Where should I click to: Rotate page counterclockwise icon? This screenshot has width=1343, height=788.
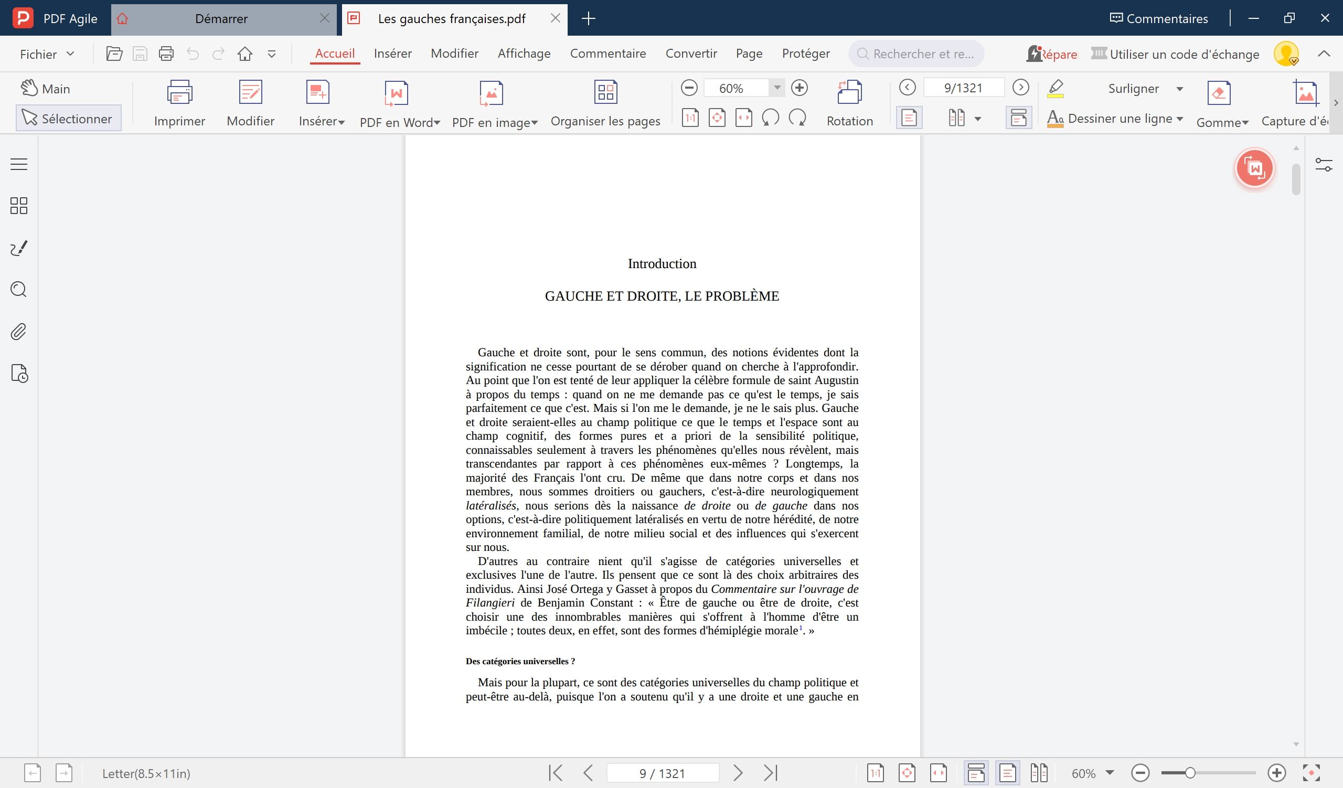coord(771,118)
